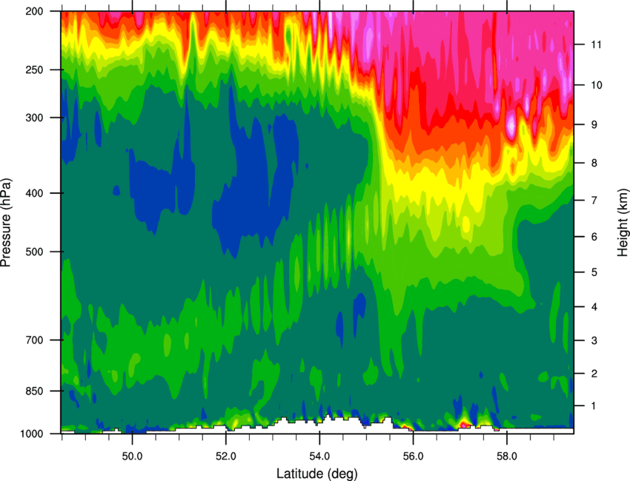Click the 4 km height label
The image size is (630, 481).
pos(594,307)
